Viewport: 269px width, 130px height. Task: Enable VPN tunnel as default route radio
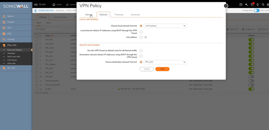coord(141,51)
